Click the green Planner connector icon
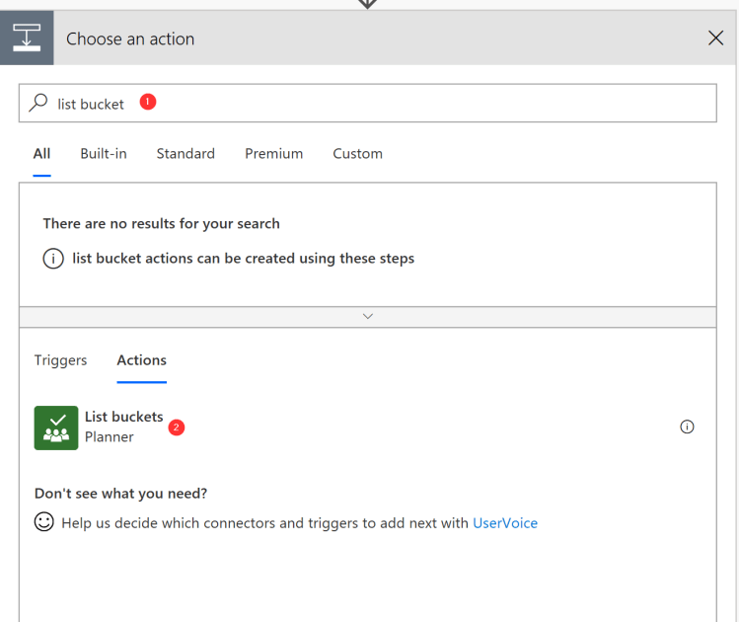The height and width of the screenshot is (622, 739). [x=56, y=428]
